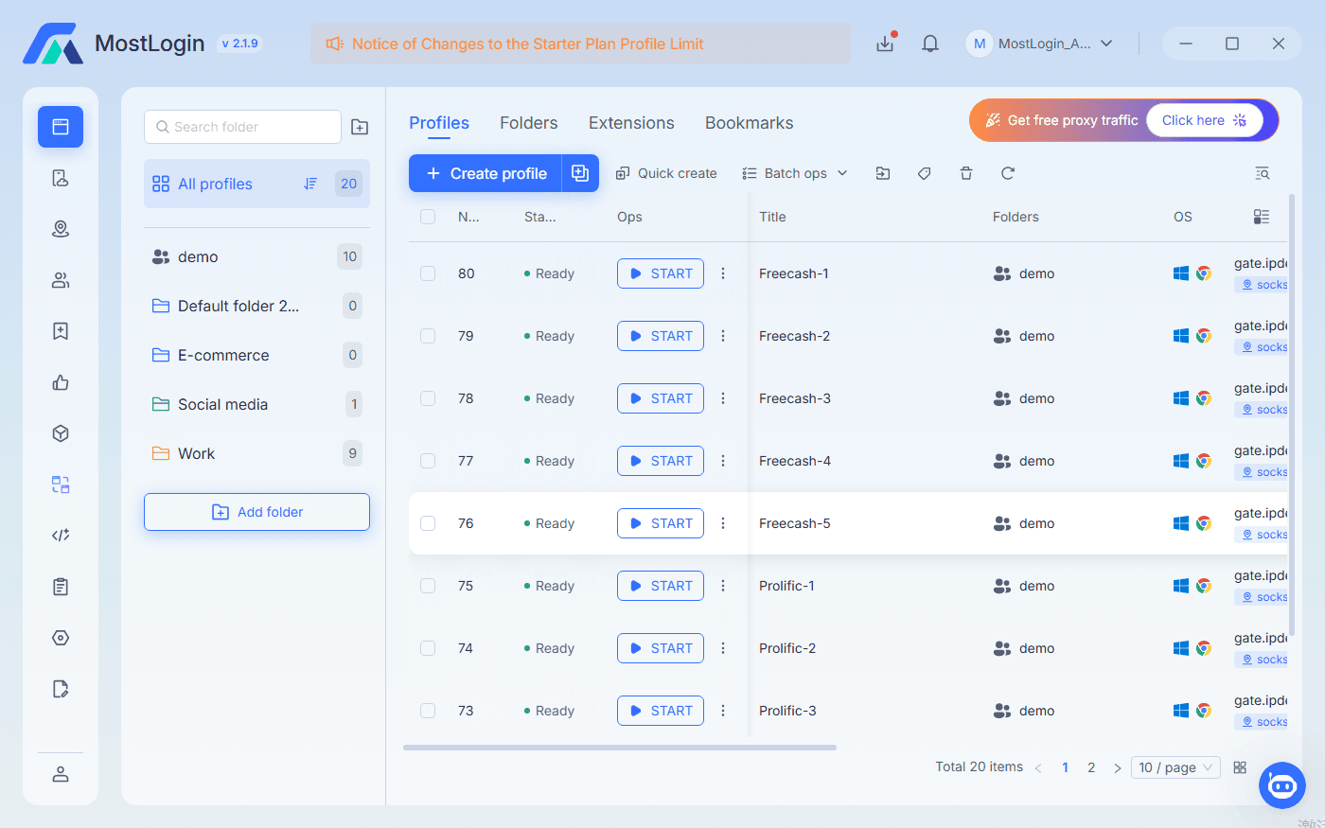Click the Create profile button

[486, 173]
